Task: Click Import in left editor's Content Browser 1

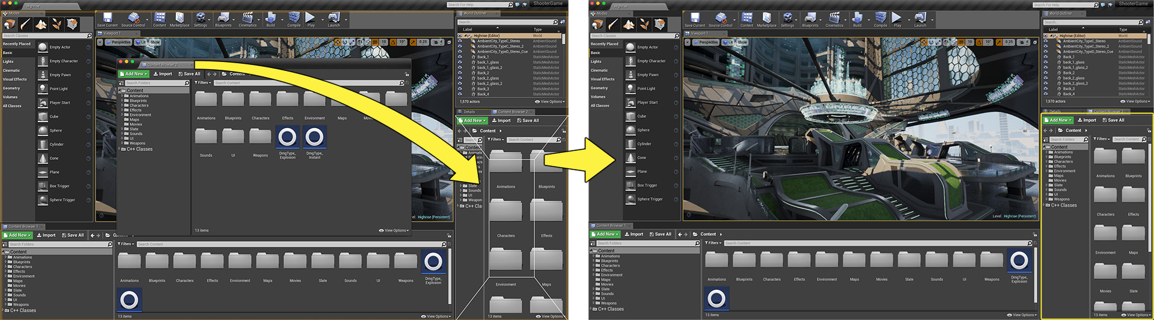Action: [46, 235]
